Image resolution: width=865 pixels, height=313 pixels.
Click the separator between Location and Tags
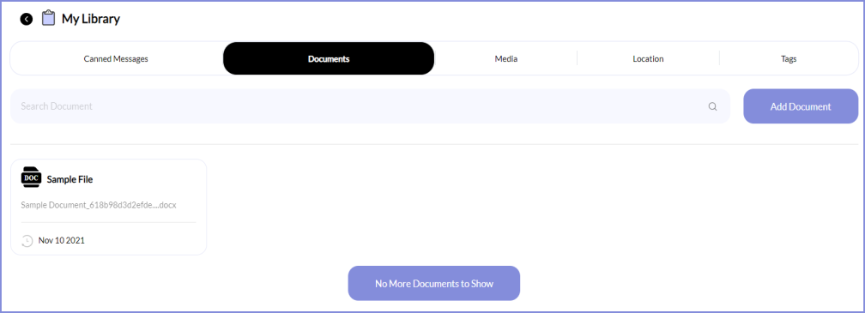pos(719,58)
